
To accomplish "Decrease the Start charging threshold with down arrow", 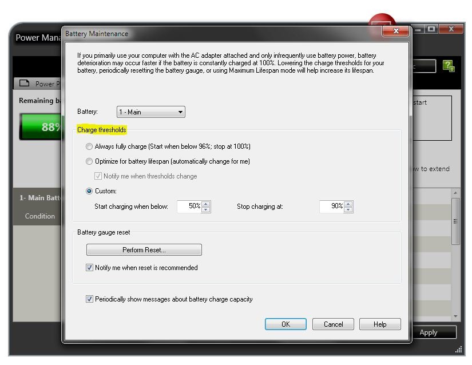I will [207, 209].
